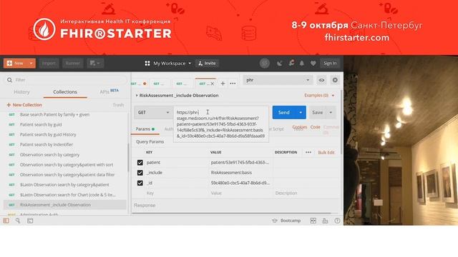Viewport: 458px width, 257px height.
Task: Uncheck the patient query parameter
Action: click(x=140, y=163)
